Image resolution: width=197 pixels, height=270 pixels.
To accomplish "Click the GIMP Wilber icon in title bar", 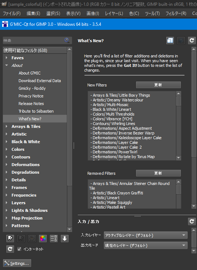I will [4, 4].
